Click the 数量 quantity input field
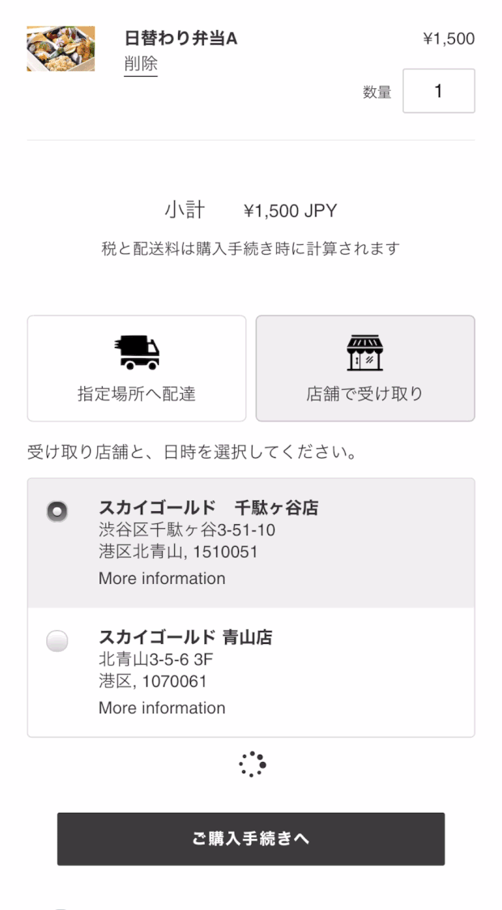The height and width of the screenshot is (910, 502). pyautogui.click(x=438, y=91)
